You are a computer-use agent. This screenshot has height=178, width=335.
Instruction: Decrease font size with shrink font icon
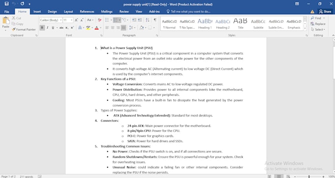[82, 20]
